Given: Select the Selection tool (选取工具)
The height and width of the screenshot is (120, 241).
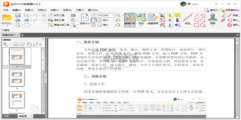Looking at the screenshot, I should click(x=56, y=20).
